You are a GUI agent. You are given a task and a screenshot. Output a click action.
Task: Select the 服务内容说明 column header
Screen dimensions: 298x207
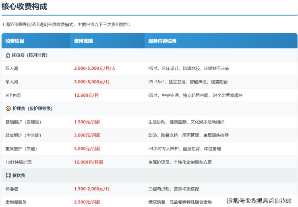[x=162, y=41]
